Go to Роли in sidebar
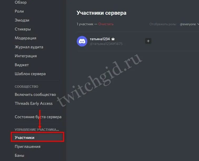199x161 pixels. [19, 11]
